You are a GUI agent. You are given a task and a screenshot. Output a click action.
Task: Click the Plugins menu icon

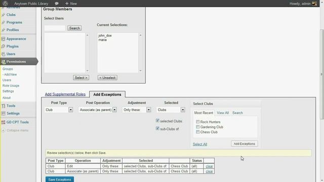pyautogui.click(x=4, y=47)
